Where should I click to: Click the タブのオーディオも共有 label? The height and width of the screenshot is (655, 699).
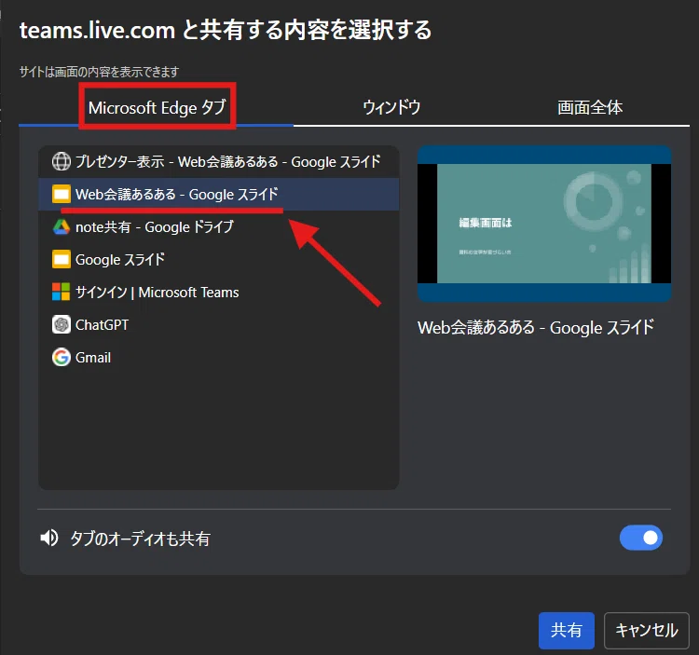(x=140, y=539)
